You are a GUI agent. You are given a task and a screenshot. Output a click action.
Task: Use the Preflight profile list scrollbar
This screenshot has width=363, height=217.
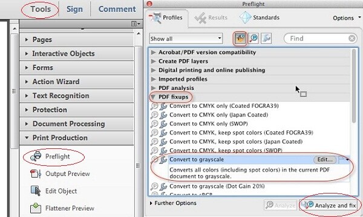[x=353, y=86]
